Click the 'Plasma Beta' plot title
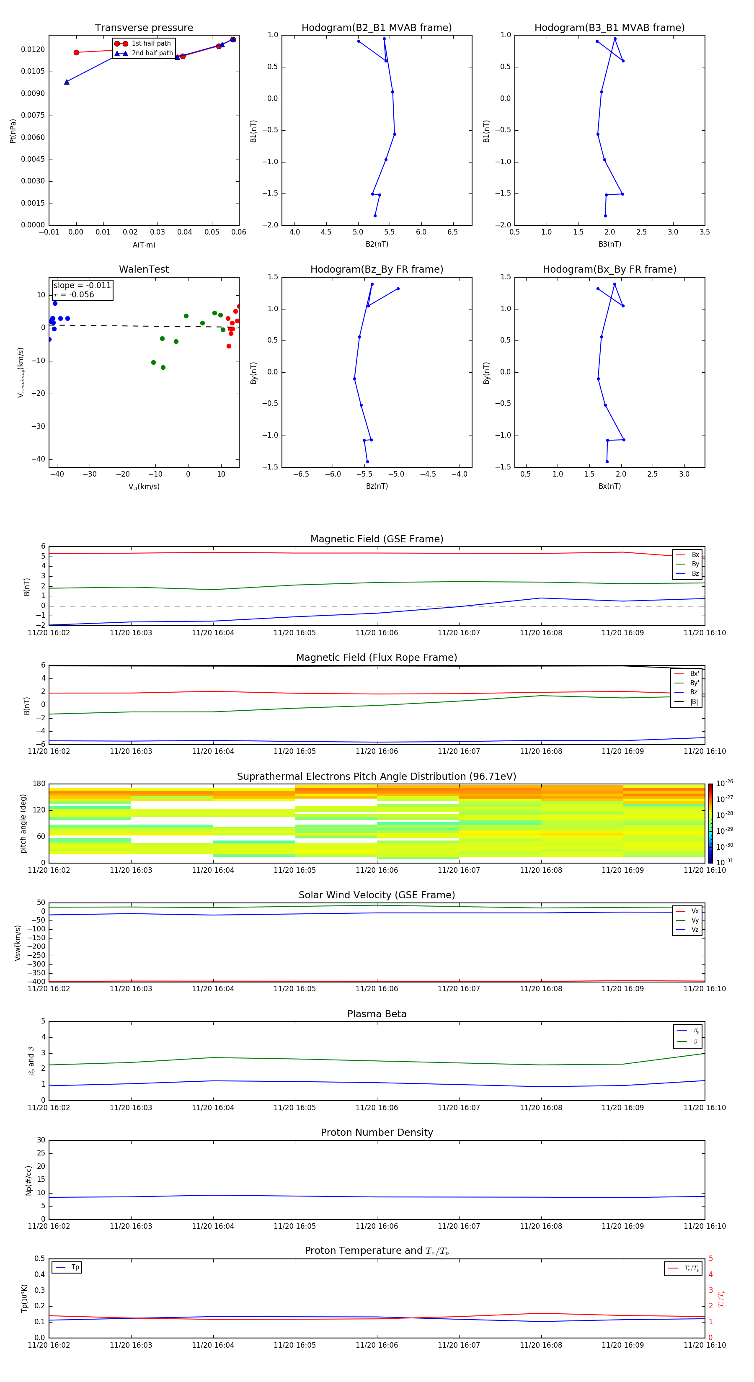This screenshot has width=754, height=1382. coord(377,1014)
